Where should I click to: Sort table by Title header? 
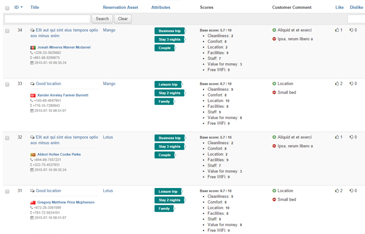34,7
